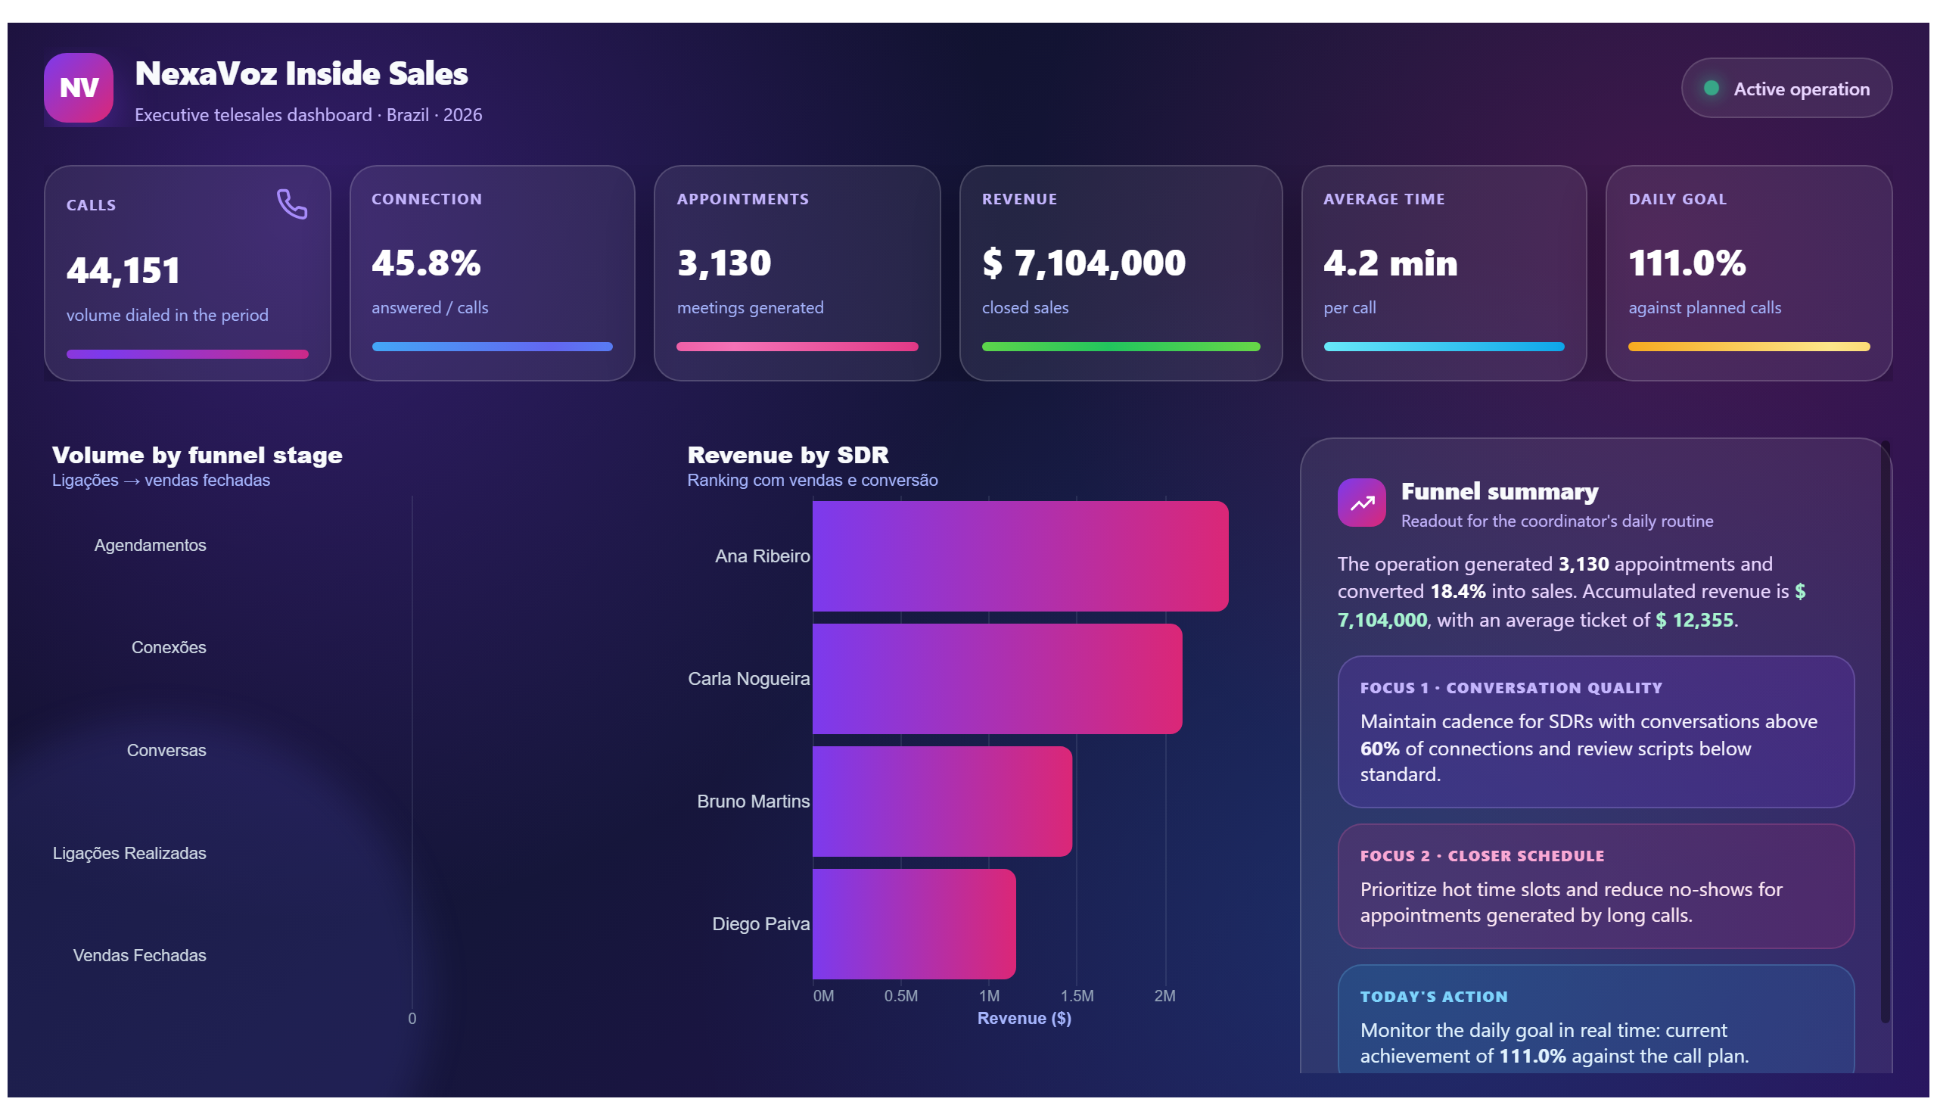Click 'Ligações → vendas fechadas' subtitle
The height and width of the screenshot is (1105, 1937).
click(x=161, y=481)
